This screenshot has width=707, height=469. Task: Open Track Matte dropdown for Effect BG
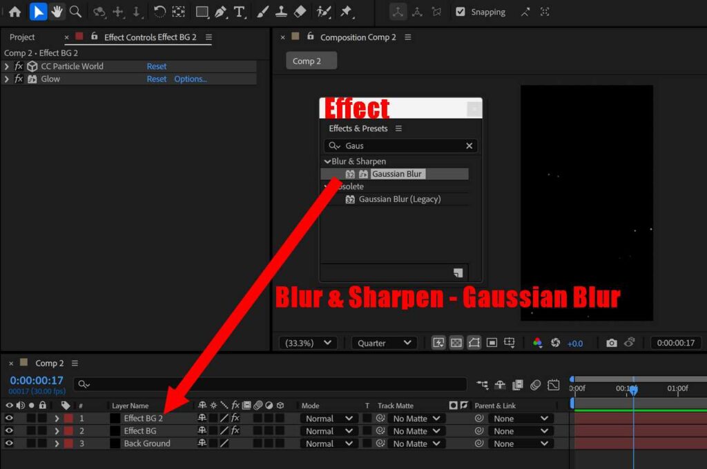click(x=416, y=431)
